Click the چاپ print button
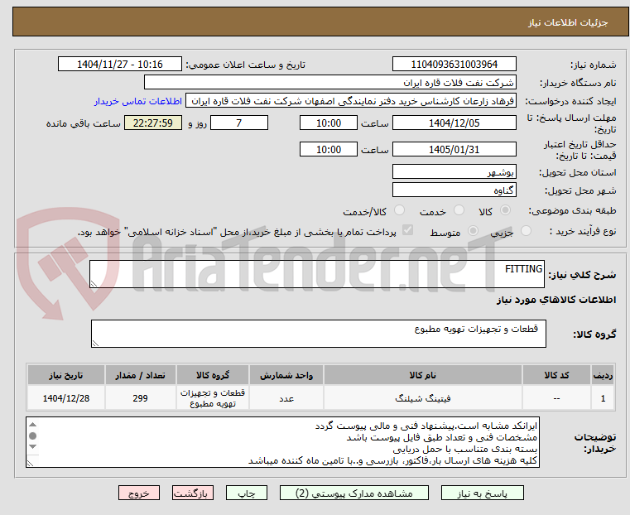The height and width of the screenshot is (515, 630). 247,493
